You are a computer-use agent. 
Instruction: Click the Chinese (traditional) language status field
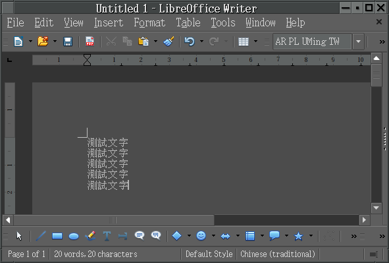pos(278,254)
